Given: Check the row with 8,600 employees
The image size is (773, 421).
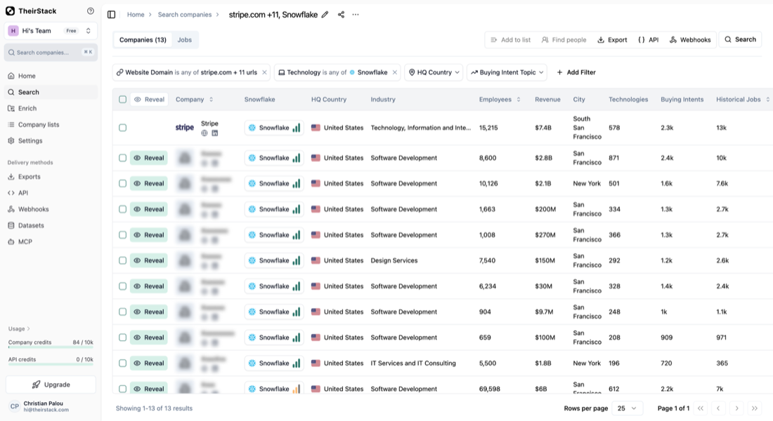Looking at the screenshot, I should point(123,158).
